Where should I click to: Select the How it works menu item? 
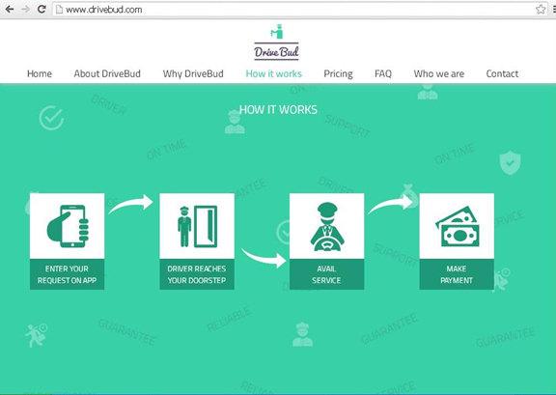[x=274, y=73]
